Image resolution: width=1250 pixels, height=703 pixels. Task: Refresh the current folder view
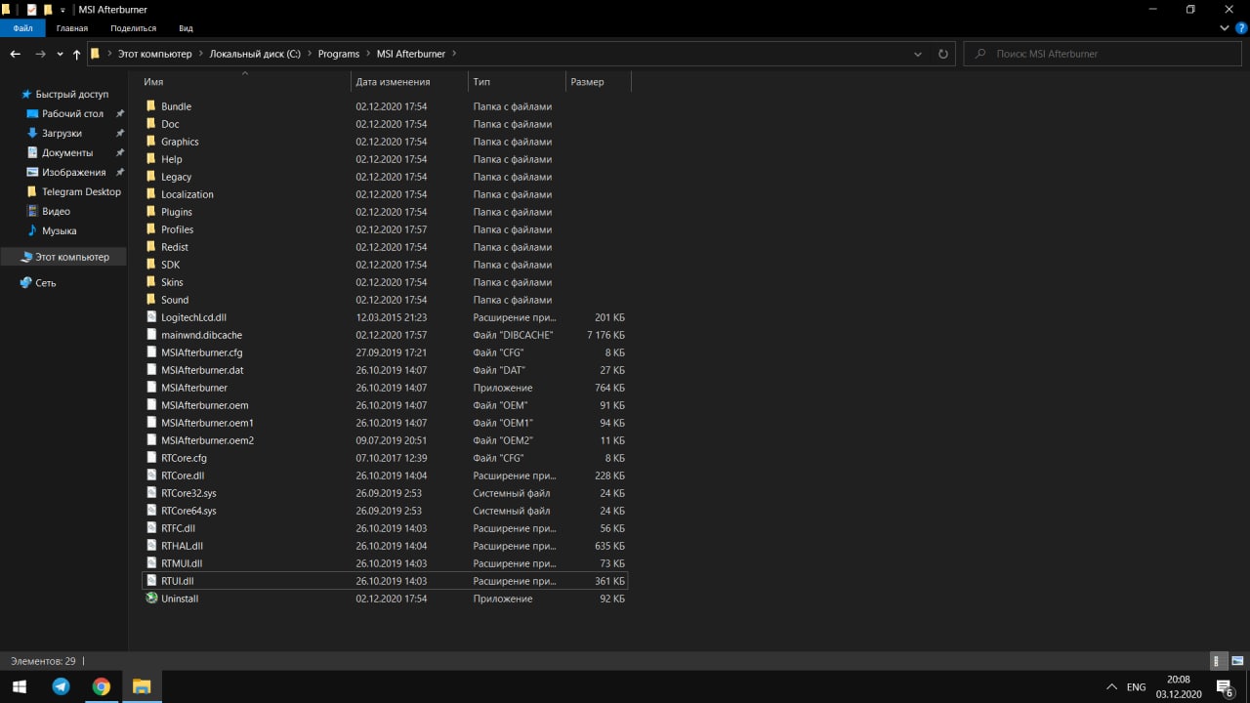tap(942, 54)
